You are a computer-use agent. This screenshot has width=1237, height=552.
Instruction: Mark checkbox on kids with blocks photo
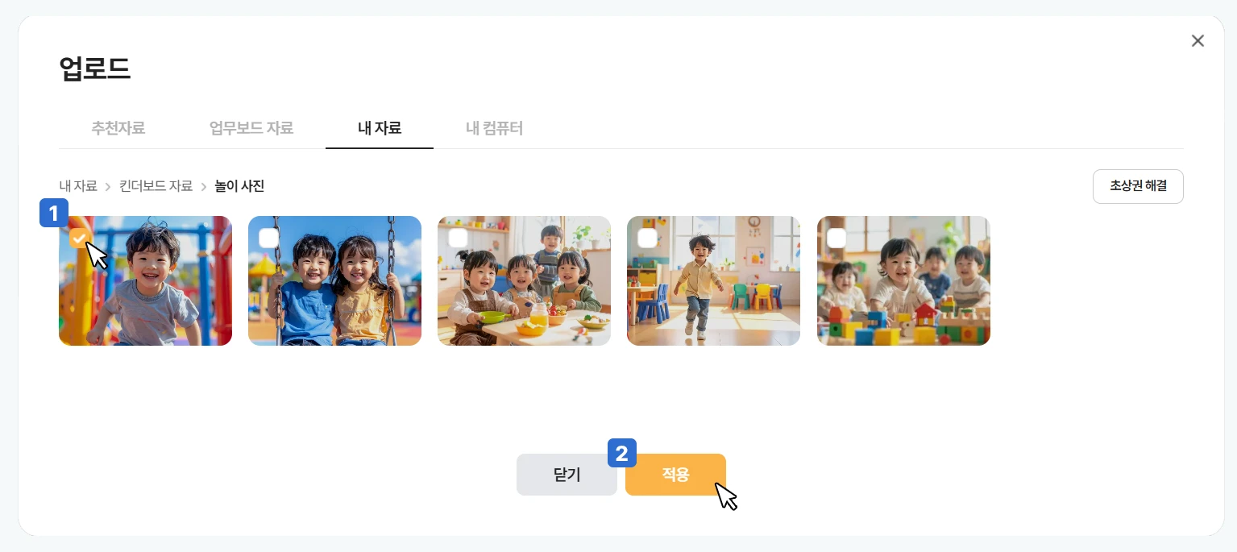pyautogui.click(x=836, y=238)
